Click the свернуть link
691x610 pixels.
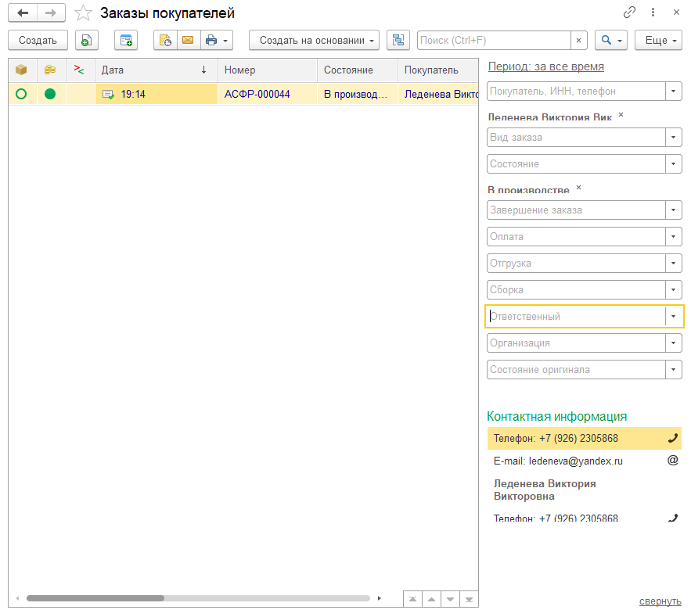coord(660,601)
